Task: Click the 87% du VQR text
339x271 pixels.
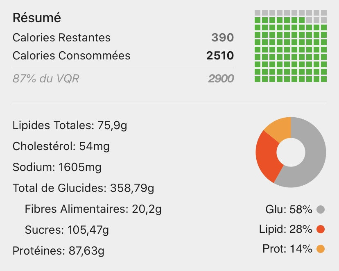Action: [46, 78]
